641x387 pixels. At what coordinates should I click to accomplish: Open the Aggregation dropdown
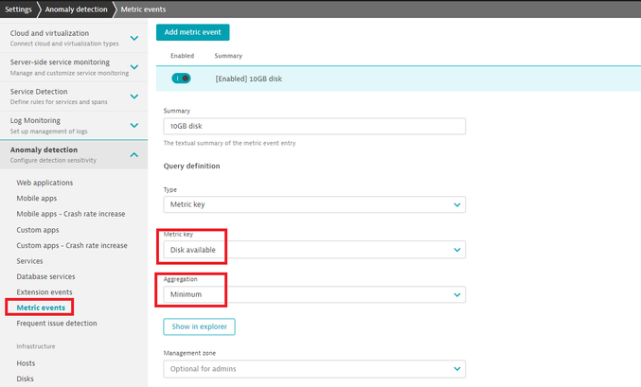(314, 294)
